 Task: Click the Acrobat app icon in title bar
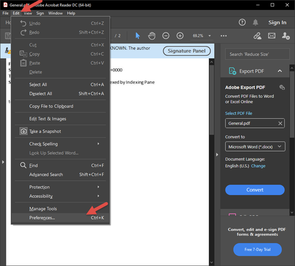click(x=5, y=5)
